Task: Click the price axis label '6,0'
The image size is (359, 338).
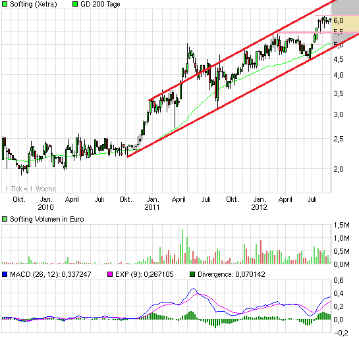Action: 339,20
